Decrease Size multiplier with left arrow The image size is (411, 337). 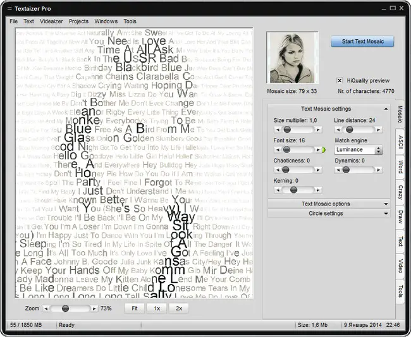coord(278,130)
